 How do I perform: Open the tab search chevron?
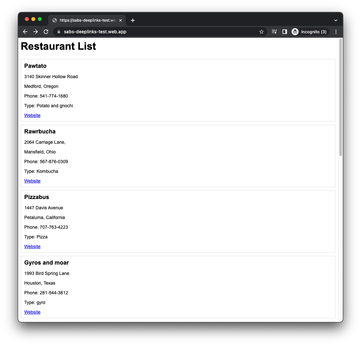[335, 20]
